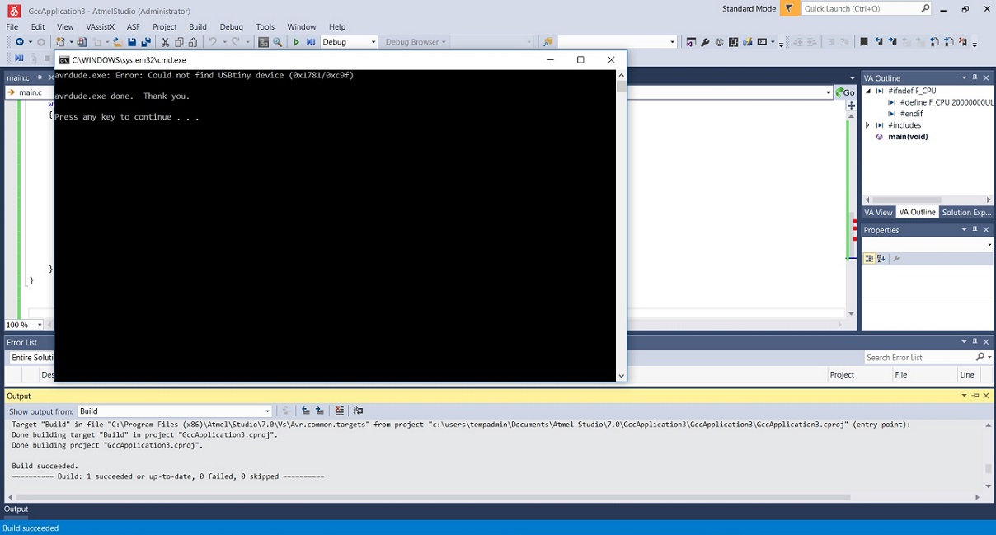The image size is (996, 535).
Task: Open the editor zoom 100 % dropdown
Action: [x=40, y=325]
